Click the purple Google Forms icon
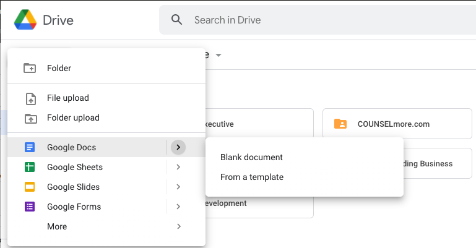The height and width of the screenshot is (248, 476). pyautogui.click(x=30, y=207)
